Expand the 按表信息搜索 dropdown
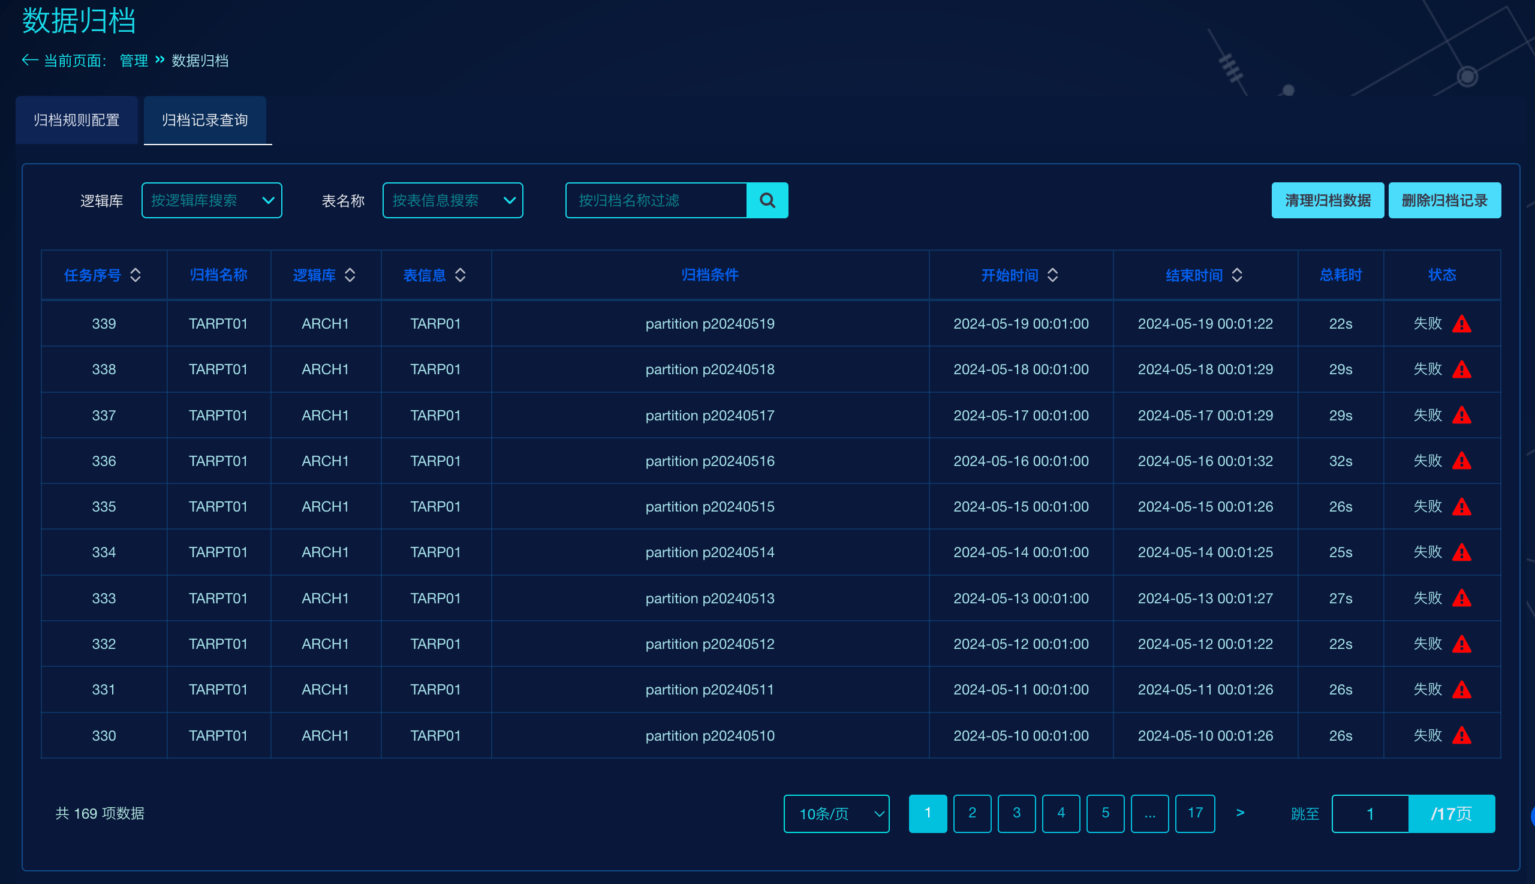The height and width of the screenshot is (884, 1535). click(x=452, y=200)
